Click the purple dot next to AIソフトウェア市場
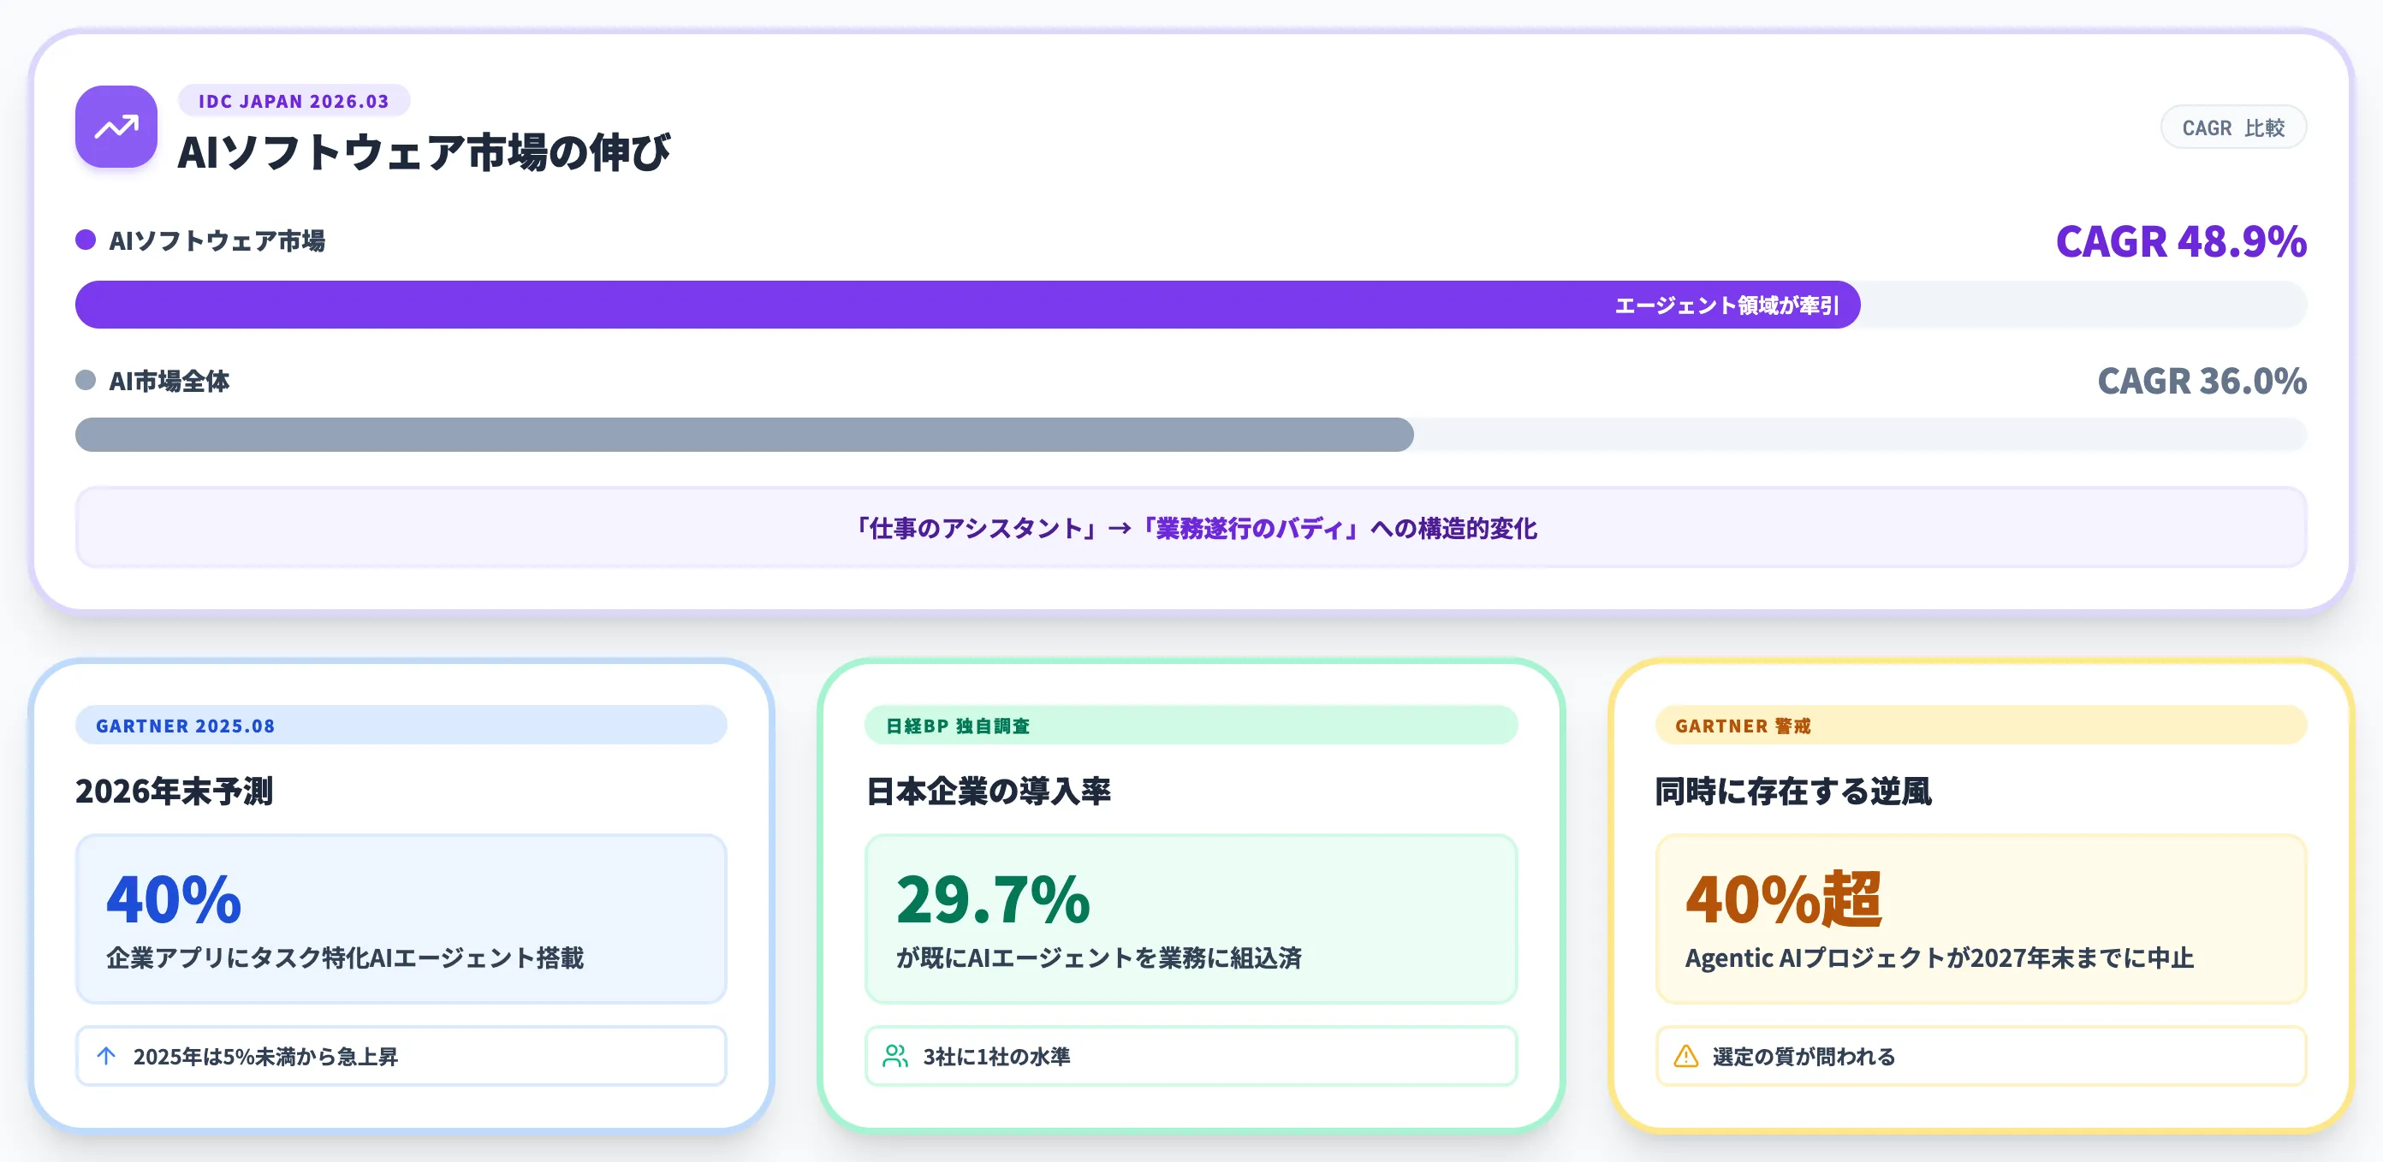 coord(85,240)
